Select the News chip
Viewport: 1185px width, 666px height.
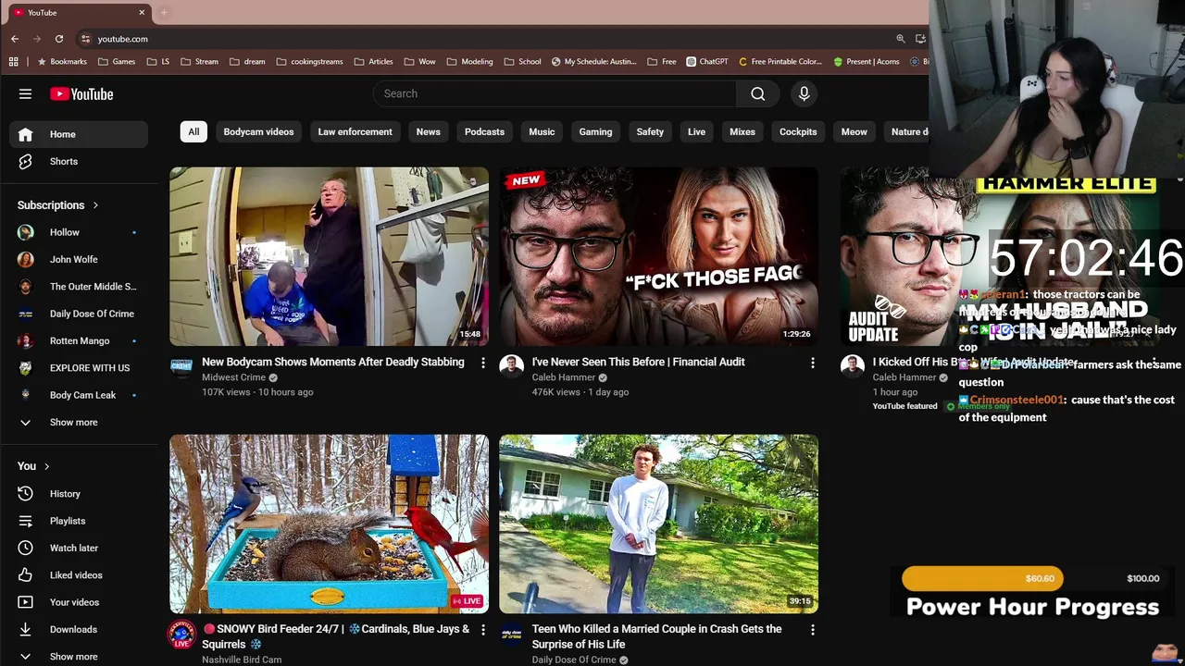(428, 131)
